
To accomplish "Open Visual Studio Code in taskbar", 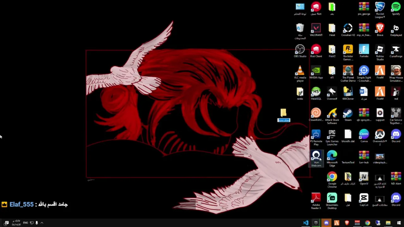I will coord(306,223).
